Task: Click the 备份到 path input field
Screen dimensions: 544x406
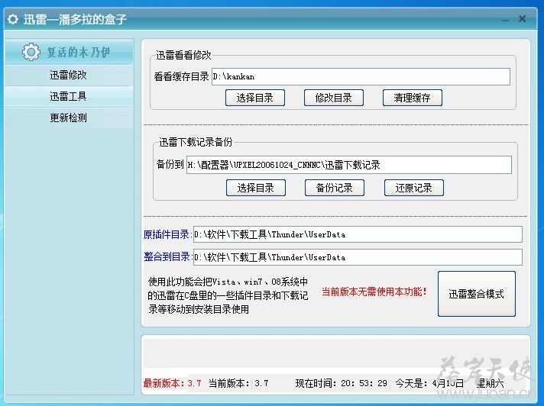Action: tap(349, 165)
